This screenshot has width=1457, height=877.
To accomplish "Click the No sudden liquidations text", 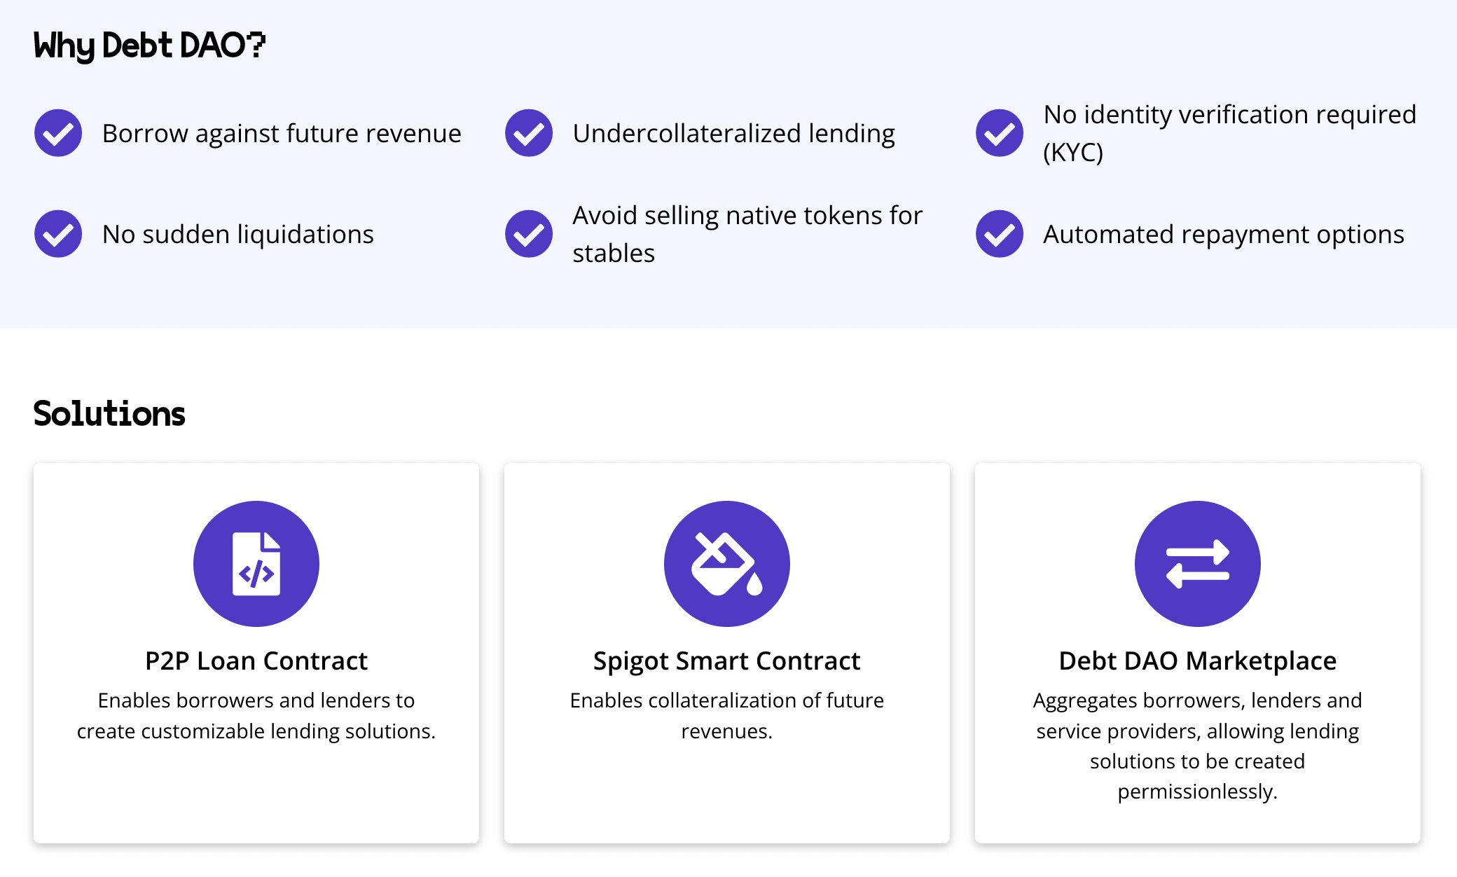I will click(x=238, y=234).
